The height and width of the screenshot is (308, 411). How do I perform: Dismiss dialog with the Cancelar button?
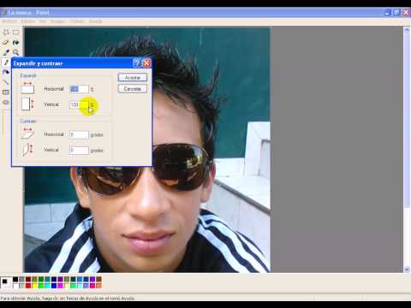point(133,89)
